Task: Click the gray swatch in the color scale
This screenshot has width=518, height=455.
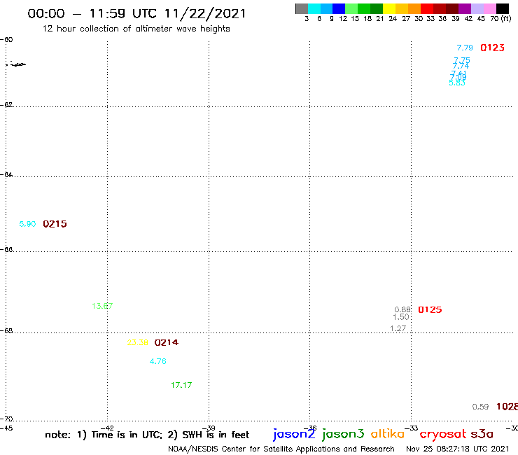Action: [302, 8]
